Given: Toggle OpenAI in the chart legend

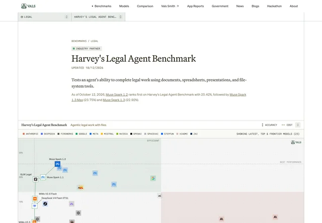Looking at the screenshot, I should [136, 134].
